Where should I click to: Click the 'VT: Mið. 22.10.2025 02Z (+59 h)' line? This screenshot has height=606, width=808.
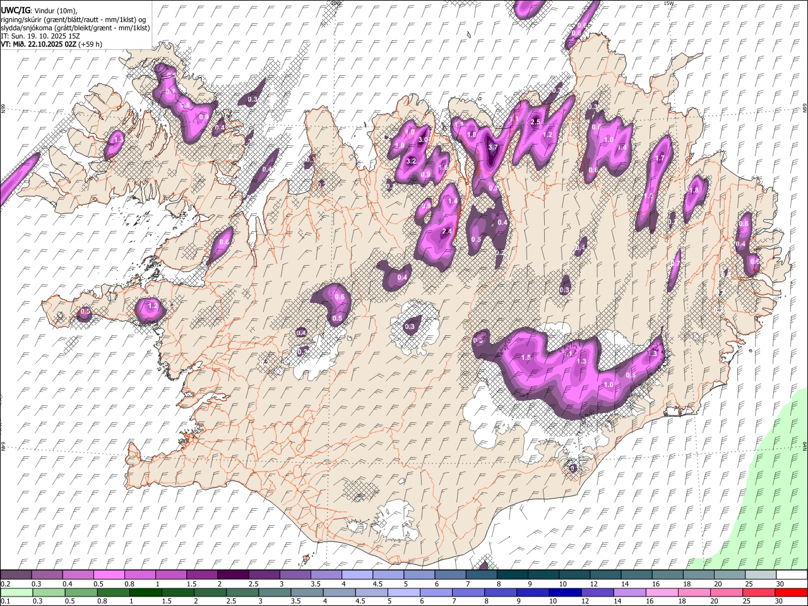coord(51,44)
